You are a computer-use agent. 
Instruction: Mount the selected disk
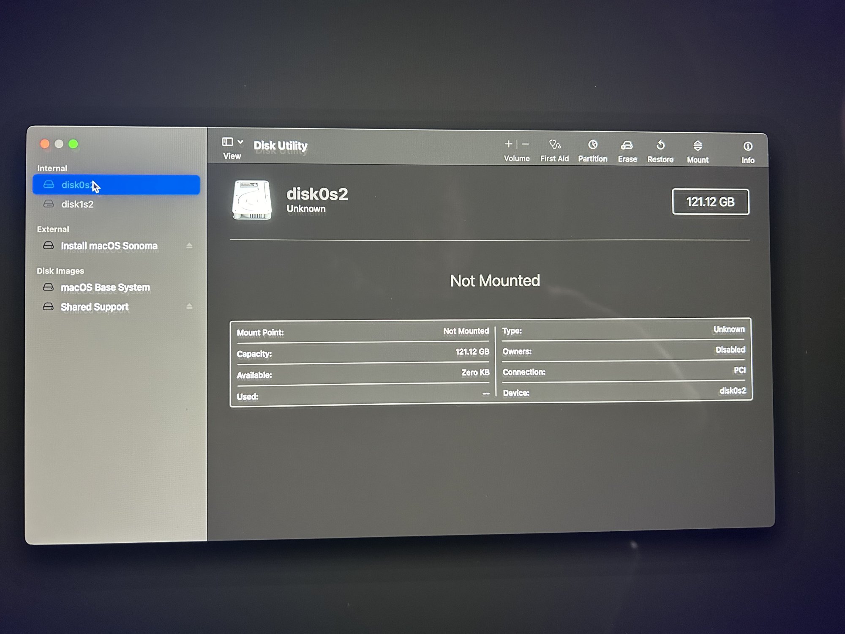coord(698,147)
